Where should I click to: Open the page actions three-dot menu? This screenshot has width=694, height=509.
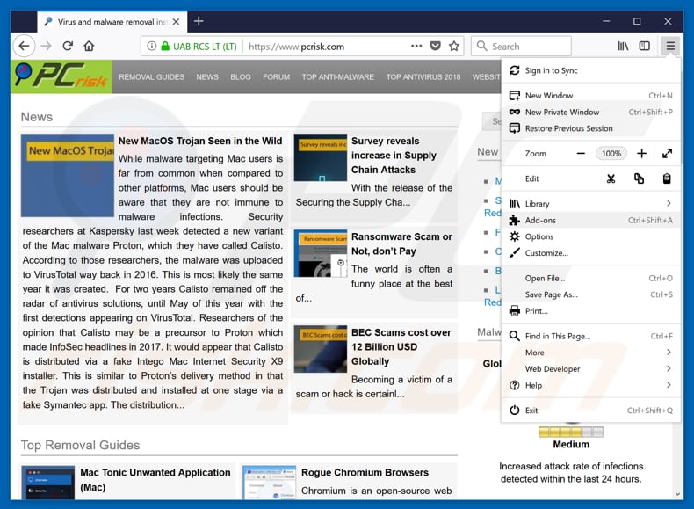pos(416,46)
